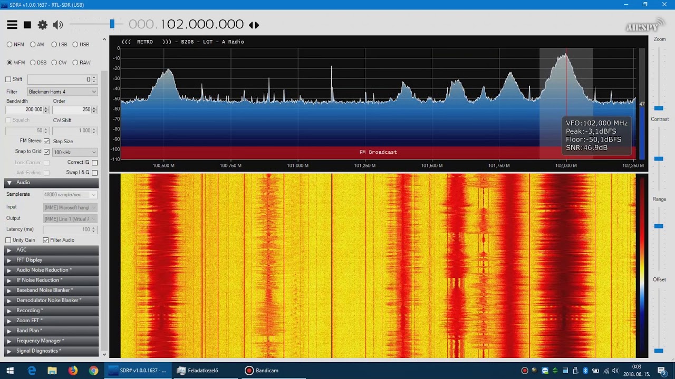Switch to Bandicam taskbar window
Image resolution: width=675 pixels, height=379 pixels.
(x=274, y=371)
